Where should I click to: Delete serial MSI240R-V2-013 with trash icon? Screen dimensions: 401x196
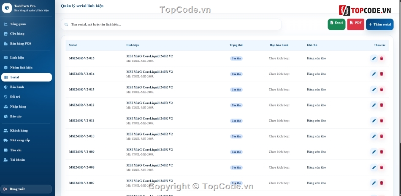(x=382, y=90)
